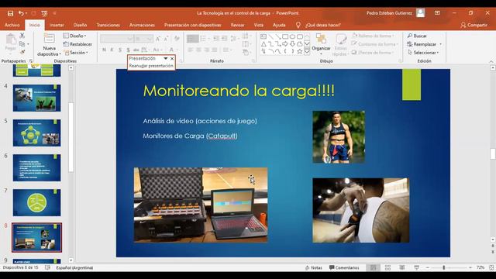Screen dimensions: 496x279
Task: Collapse the ribbon with the chevron arrow
Action: 491,61
